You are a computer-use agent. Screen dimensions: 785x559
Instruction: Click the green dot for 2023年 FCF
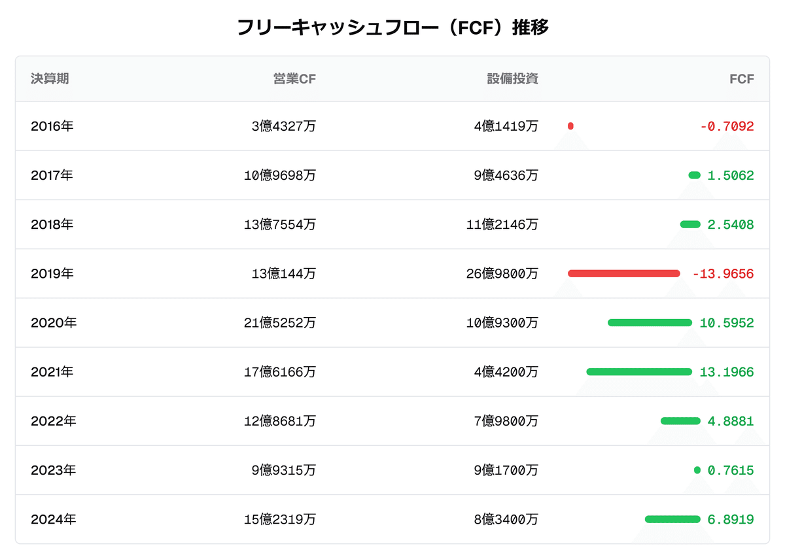click(697, 471)
